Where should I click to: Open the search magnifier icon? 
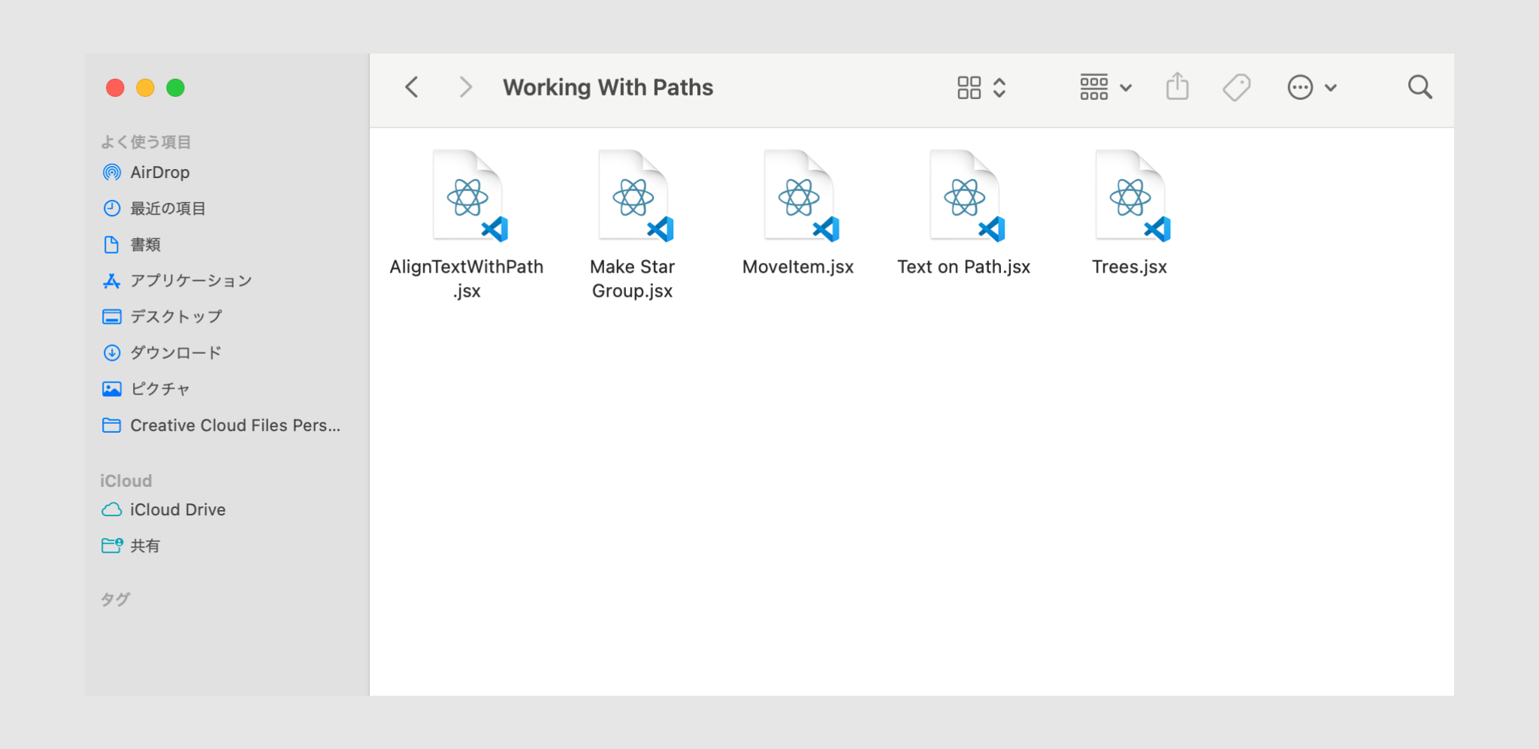click(1420, 87)
